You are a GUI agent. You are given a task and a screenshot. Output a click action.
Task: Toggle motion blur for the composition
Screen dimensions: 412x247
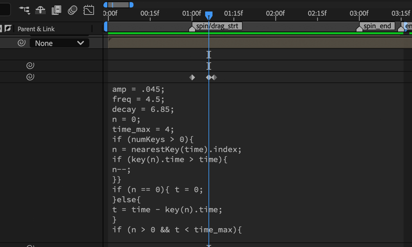tap(73, 10)
